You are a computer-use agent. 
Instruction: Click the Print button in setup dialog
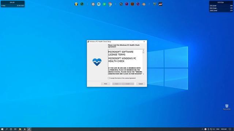tap(106, 84)
